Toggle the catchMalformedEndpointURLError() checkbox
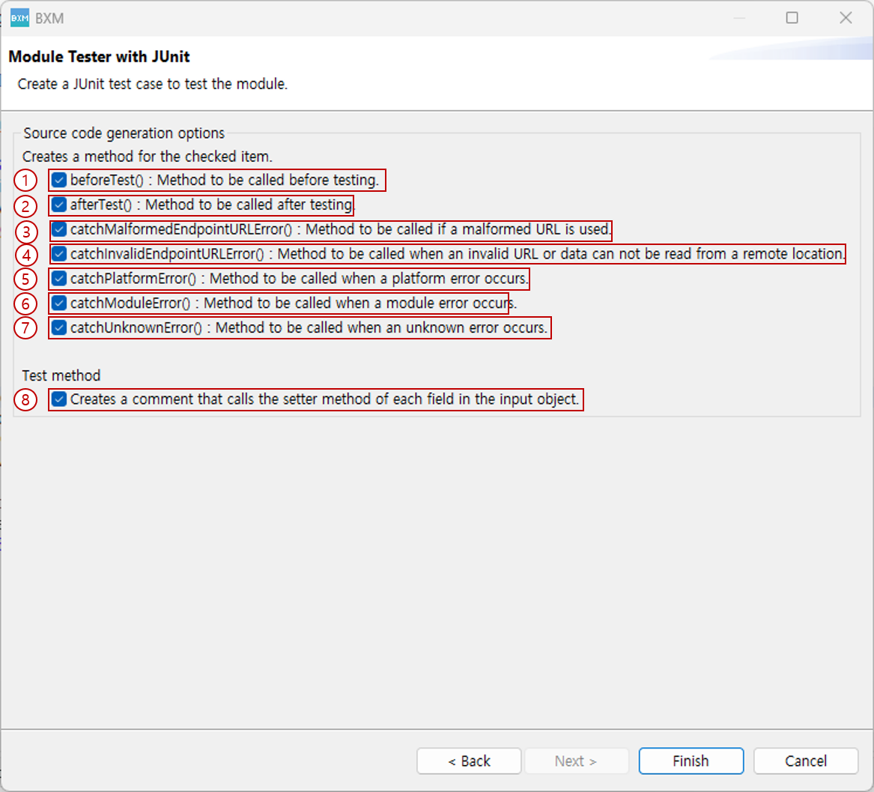 pyautogui.click(x=59, y=229)
